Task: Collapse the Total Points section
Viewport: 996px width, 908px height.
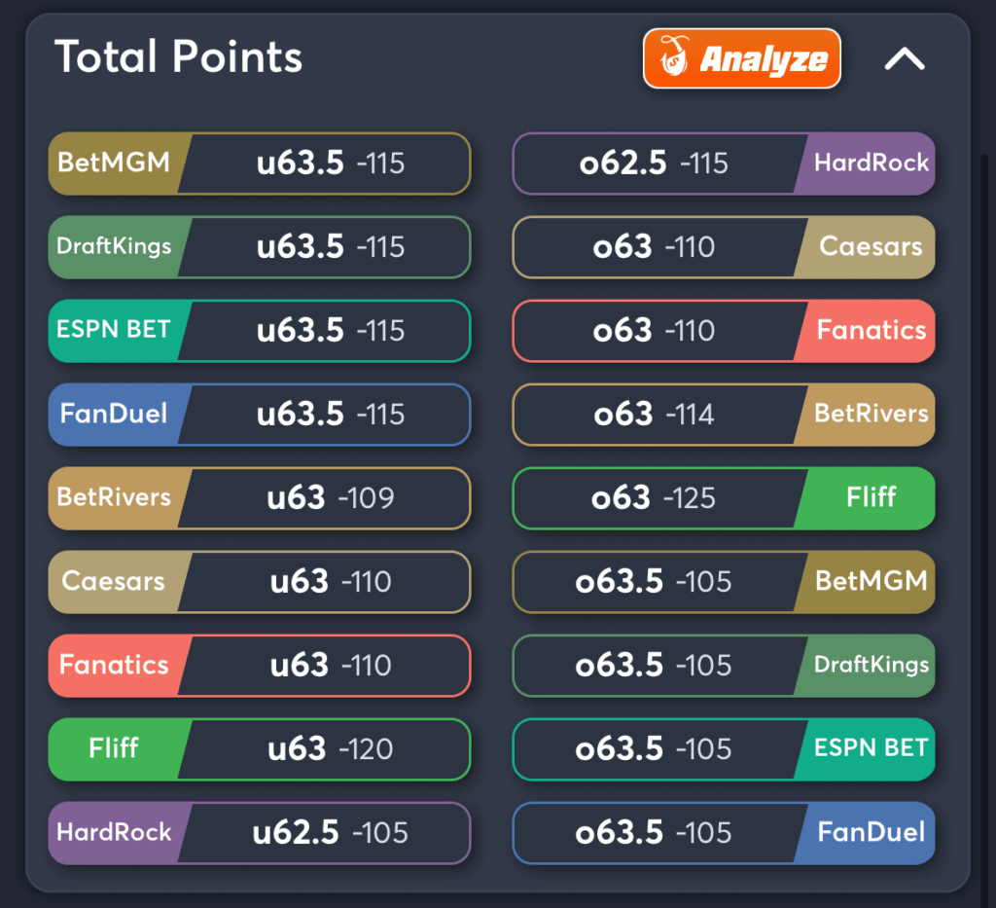Action: (x=905, y=59)
